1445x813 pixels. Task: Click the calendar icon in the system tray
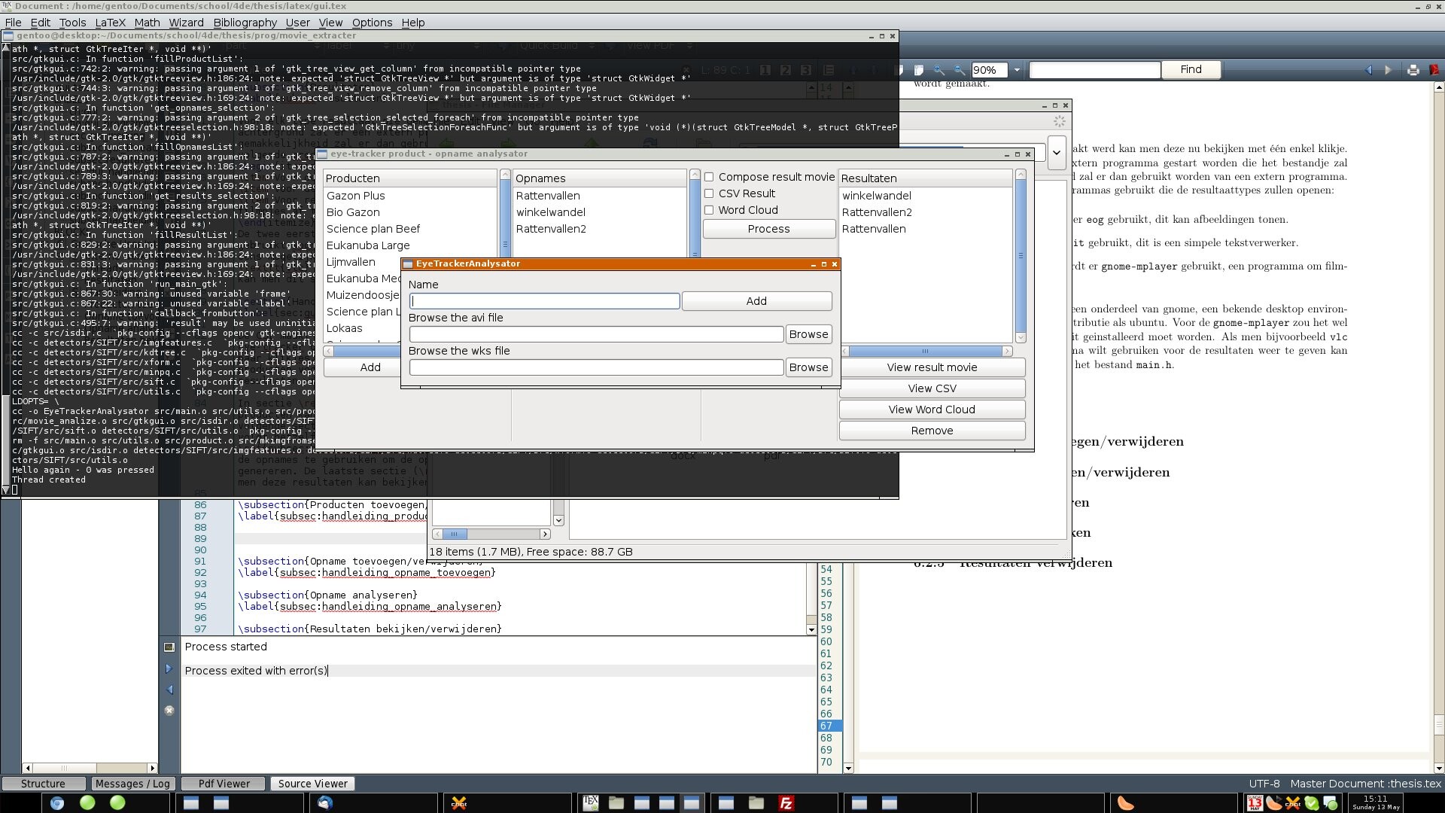pos(1255,803)
